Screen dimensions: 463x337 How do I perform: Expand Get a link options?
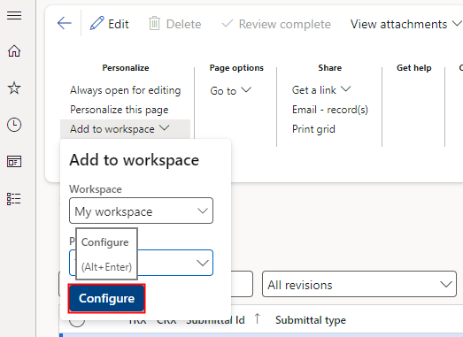(321, 89)
